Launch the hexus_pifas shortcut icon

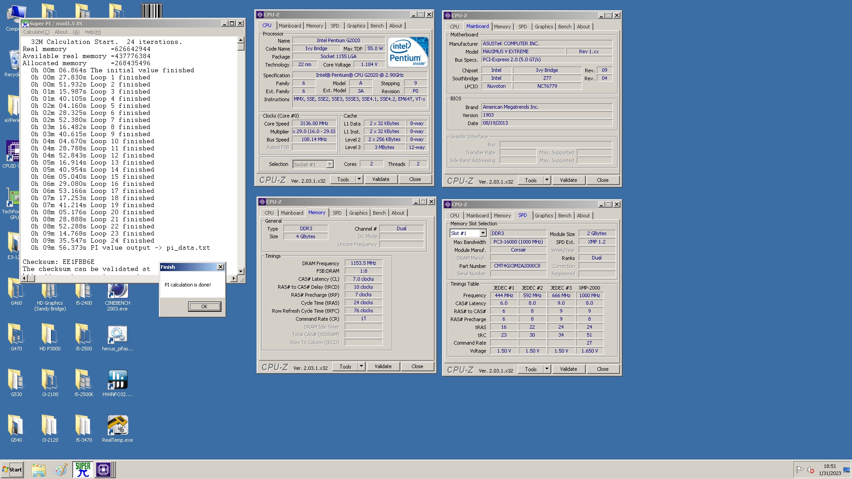(x=117, y=337)
